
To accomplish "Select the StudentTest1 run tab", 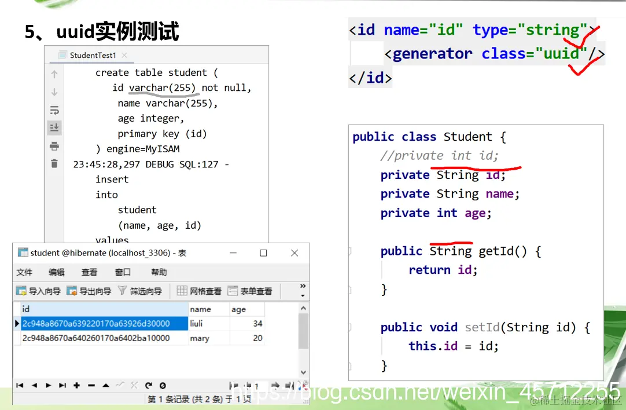I will click(x=92, y=55).
